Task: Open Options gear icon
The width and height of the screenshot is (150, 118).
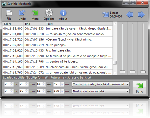Action: pos(49,13)
